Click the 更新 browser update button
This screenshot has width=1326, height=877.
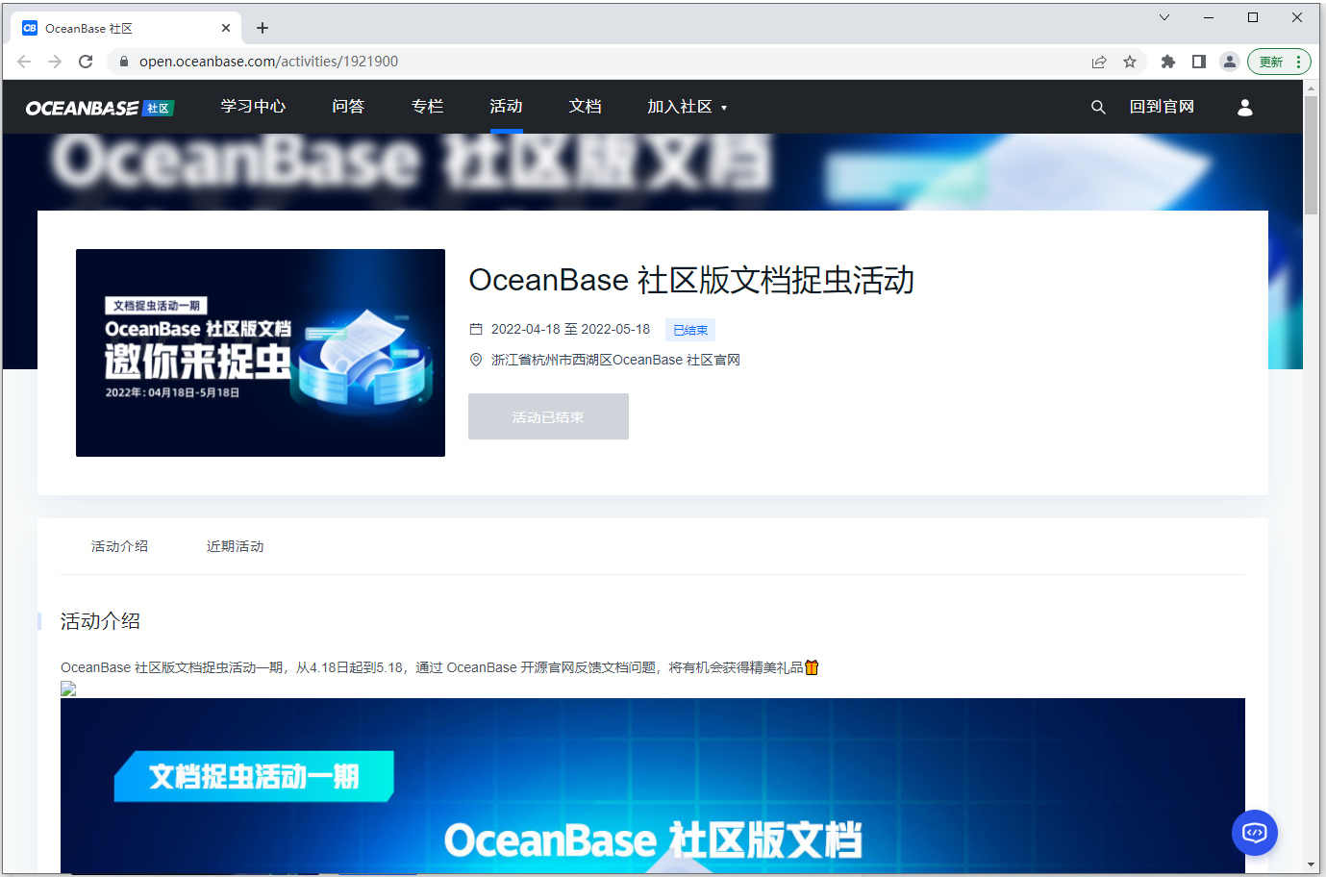point(1279,62)
